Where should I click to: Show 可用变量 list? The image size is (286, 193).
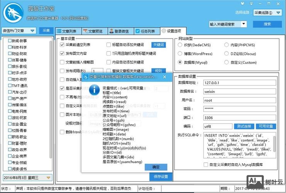tap(266, 126)
